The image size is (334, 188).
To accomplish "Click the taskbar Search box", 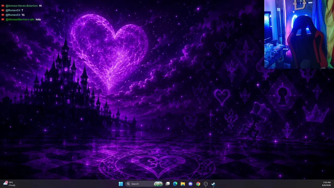I will coord(145,184).
